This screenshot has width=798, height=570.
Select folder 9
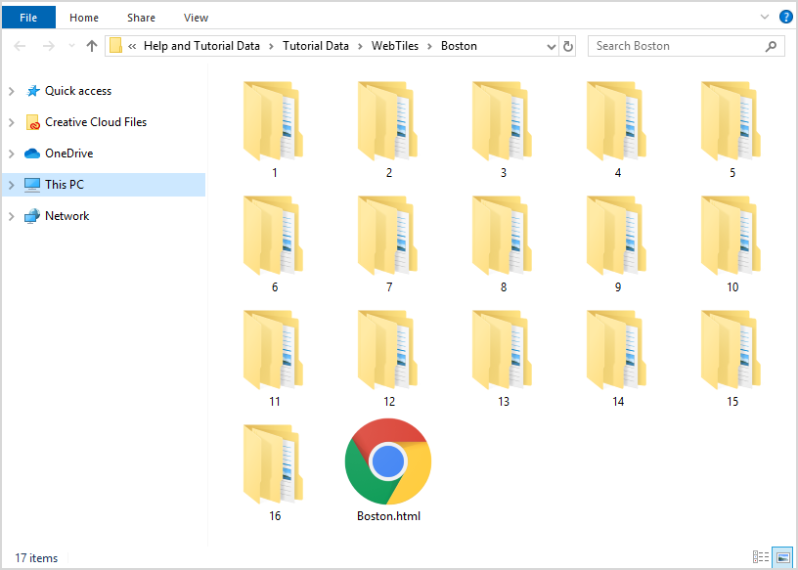617,236
